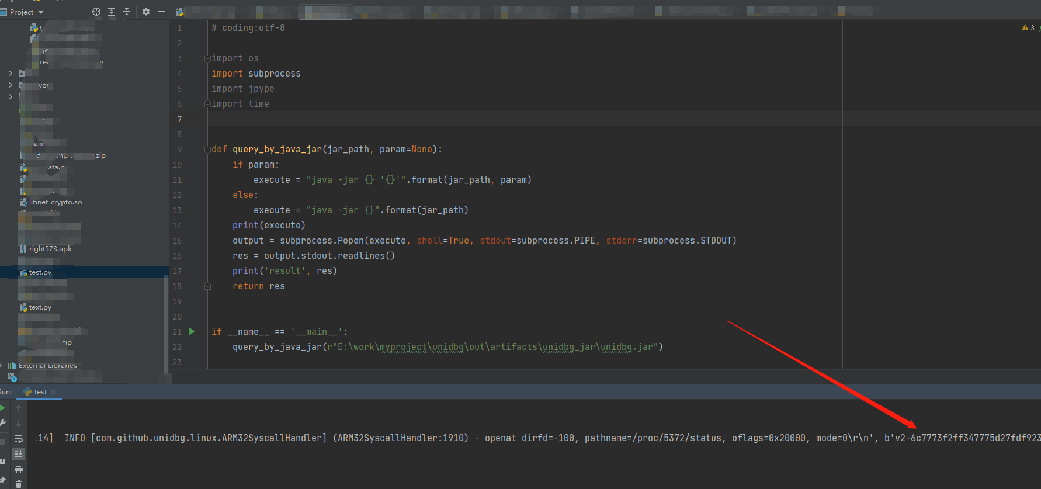Viewport: 1041px width, 489px height.
Task: Click 'return res' on line 18
Action: 259,286
